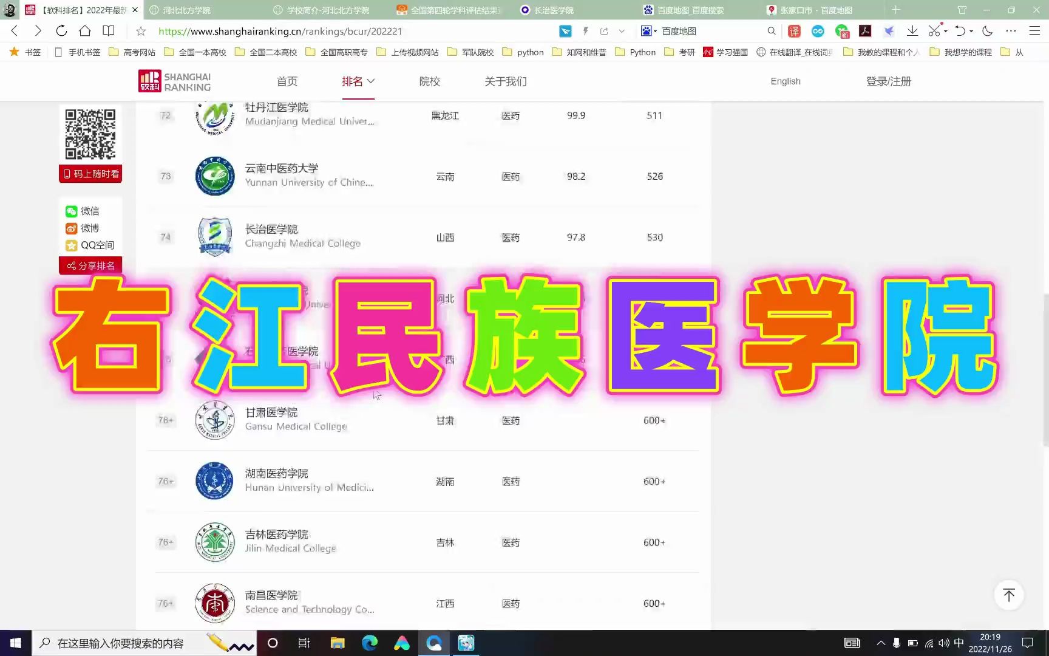Open the Windows Start menu

pyautogui.click(x=16, y=643)
